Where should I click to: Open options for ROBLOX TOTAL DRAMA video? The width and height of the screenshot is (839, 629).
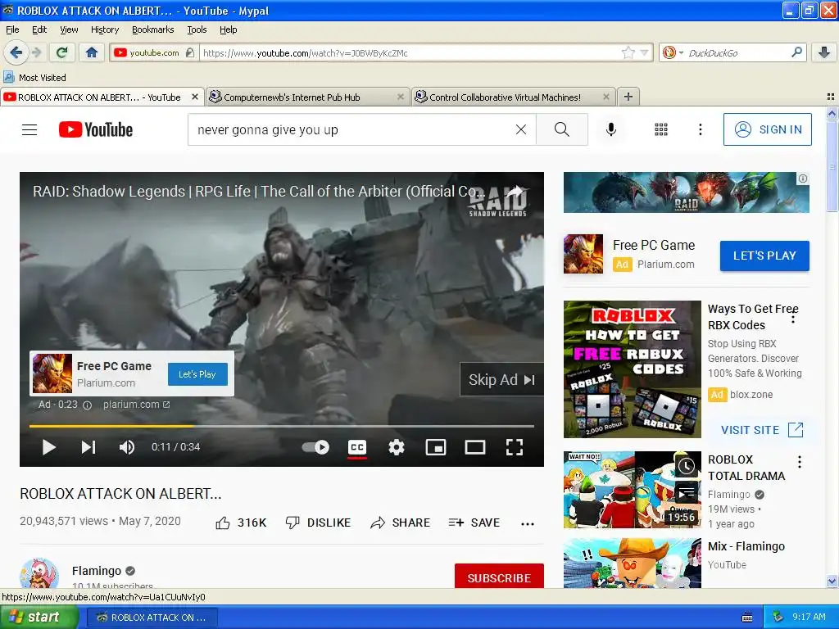point(800,462)
